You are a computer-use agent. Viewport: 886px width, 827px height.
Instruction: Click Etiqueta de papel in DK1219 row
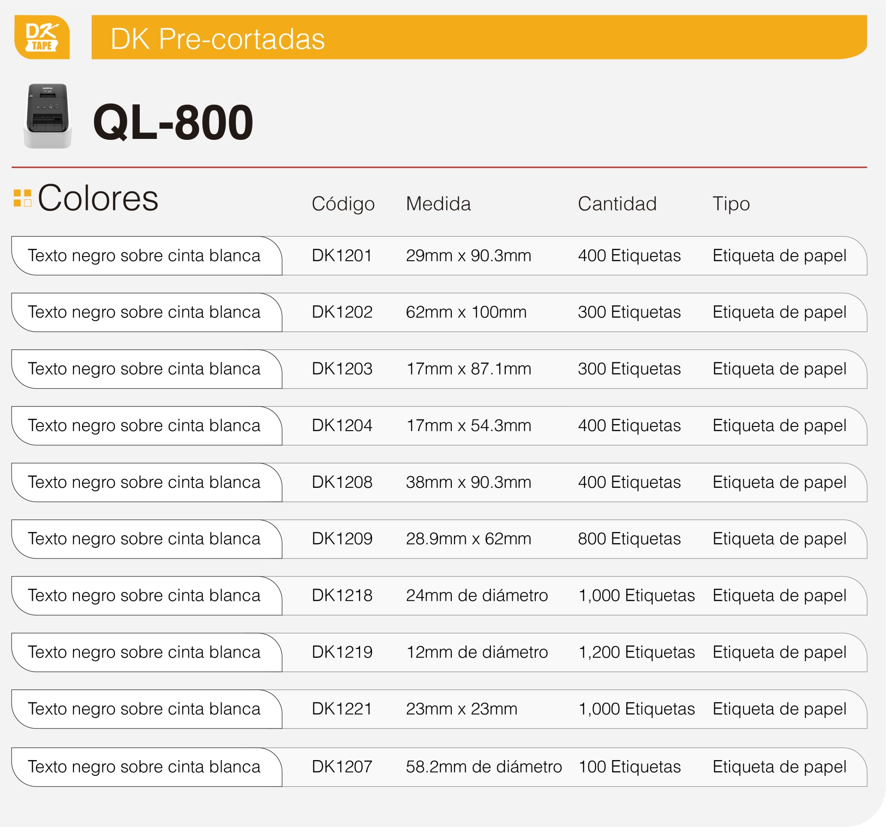[780, 653]
